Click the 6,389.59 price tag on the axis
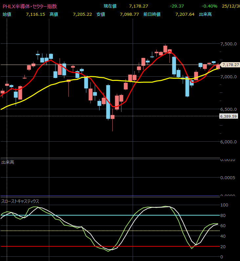240x261 pixels. tap(229, 116)
